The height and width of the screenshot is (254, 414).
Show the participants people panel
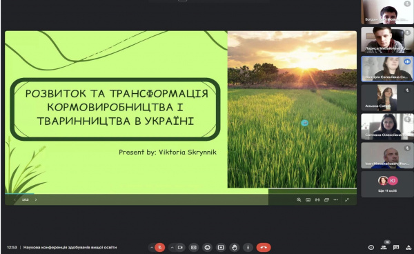point(384,247)
